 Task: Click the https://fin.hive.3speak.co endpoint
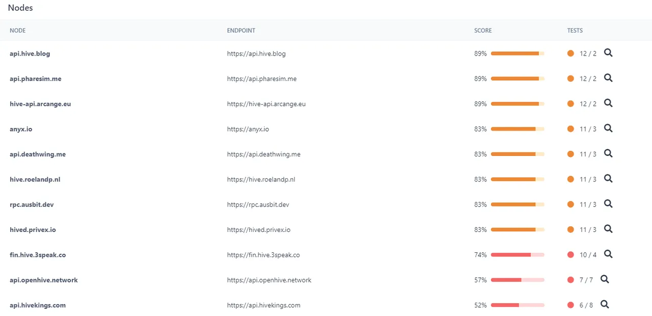pyautogui.click(x=263, y=255)
